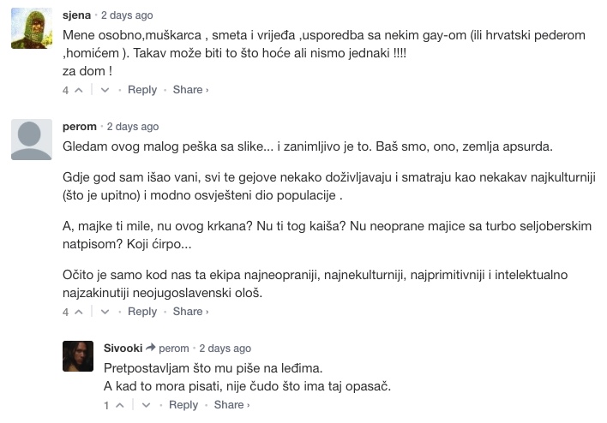Reply to perom's comment
Image resolution: width=607 pixels, height=423 pixels.
click(142, 313)
